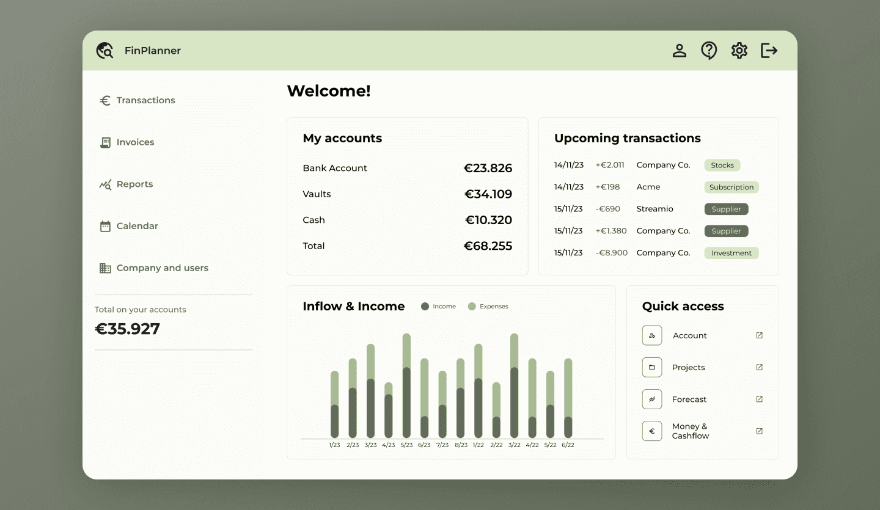Navigate to Company and users
This screenshot has width=880, height=510.
tap(161, 268)
